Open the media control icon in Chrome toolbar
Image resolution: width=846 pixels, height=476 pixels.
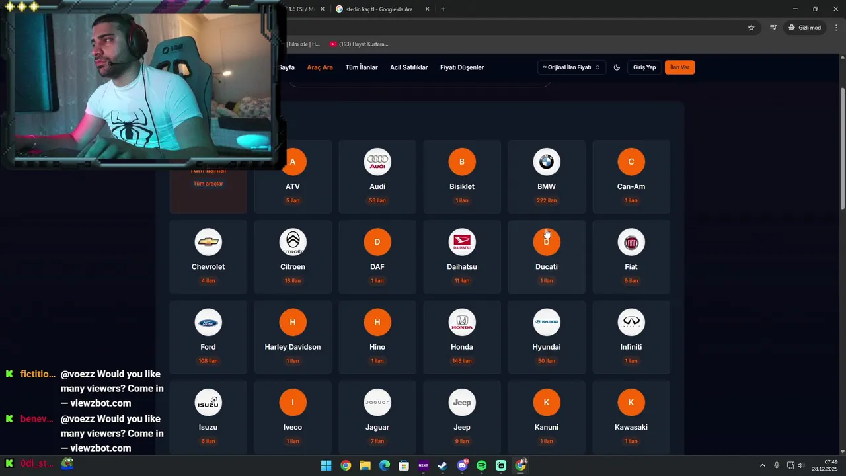(773, 28)
